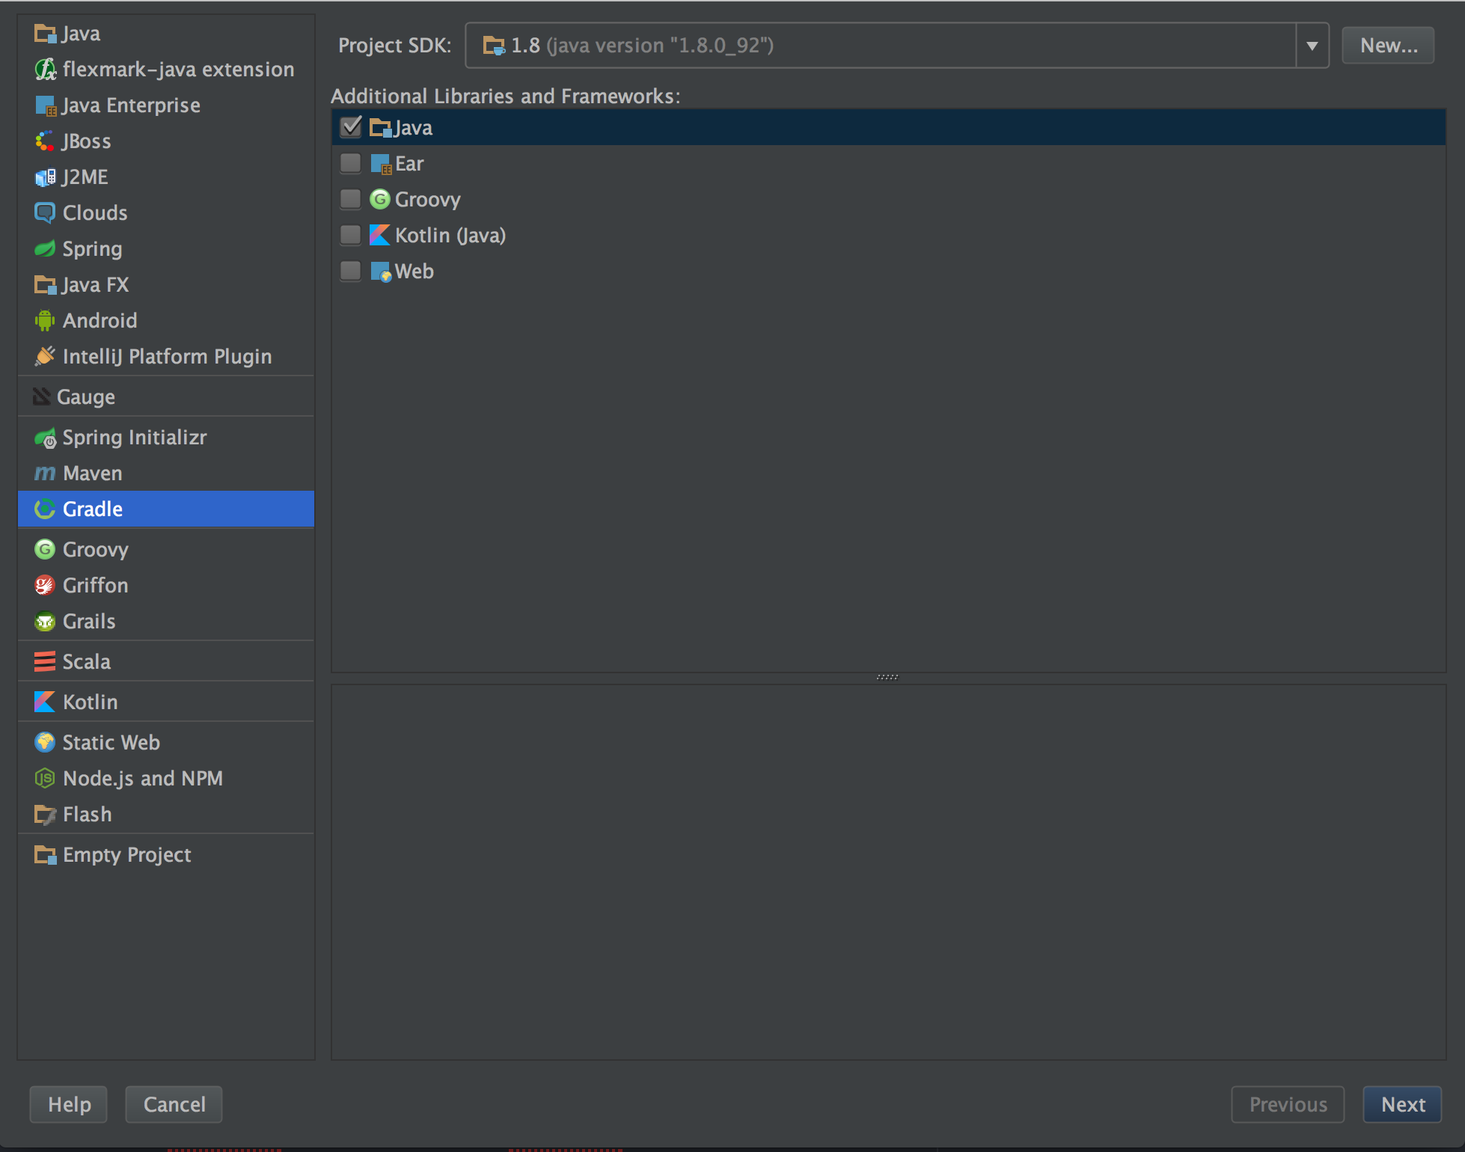1465x1152 pixels.
Task: Open the Project SDK dropdown arrow
Action: (1312, 46)
